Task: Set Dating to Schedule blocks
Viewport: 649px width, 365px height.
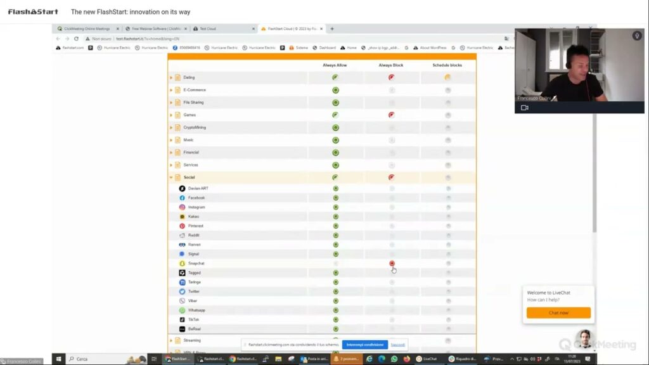Action: point(448,77)
